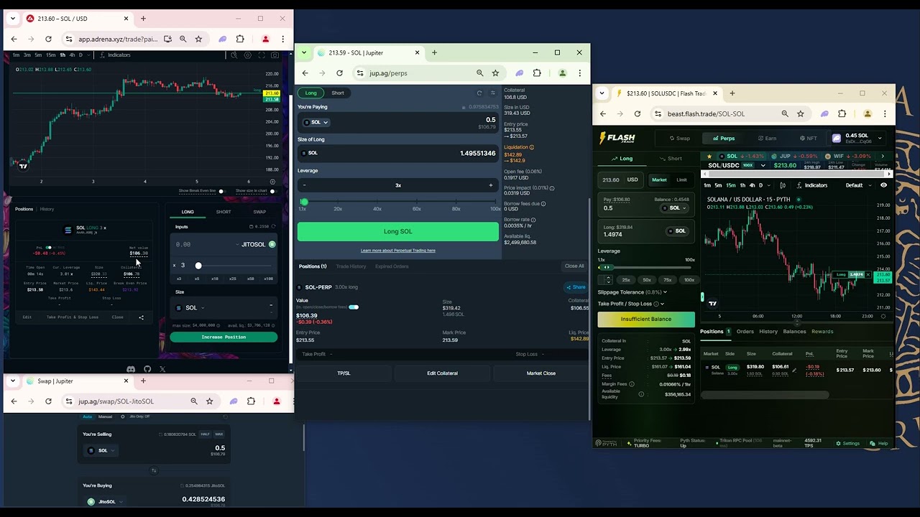Toggle Show size in chart on Adrena
The width and height of the screenshot is (920, 517).
point(272,190)
